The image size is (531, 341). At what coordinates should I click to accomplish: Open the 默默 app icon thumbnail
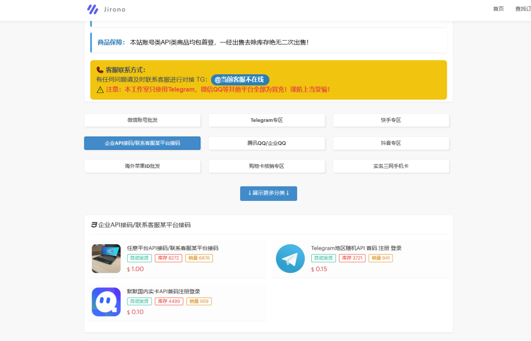[106, 302]
